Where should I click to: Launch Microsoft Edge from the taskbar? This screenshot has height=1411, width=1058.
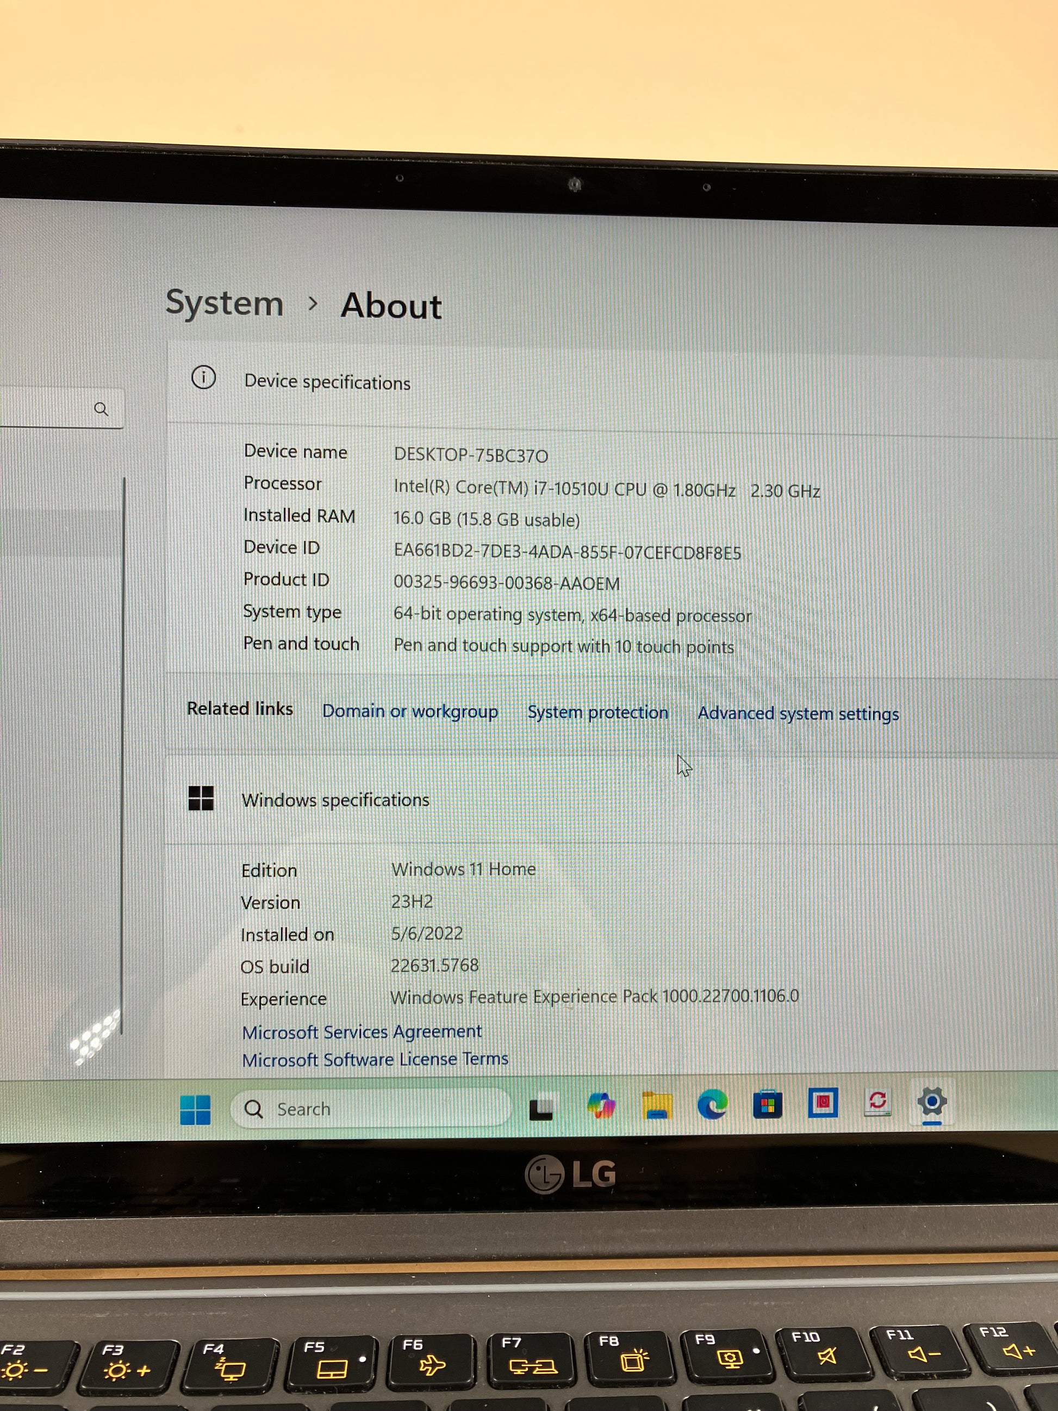tap(712, 1104)
